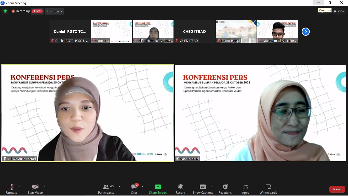Screen dimensions: 348x196
Task: Open the Apps panel
Action: click(245, 189)
